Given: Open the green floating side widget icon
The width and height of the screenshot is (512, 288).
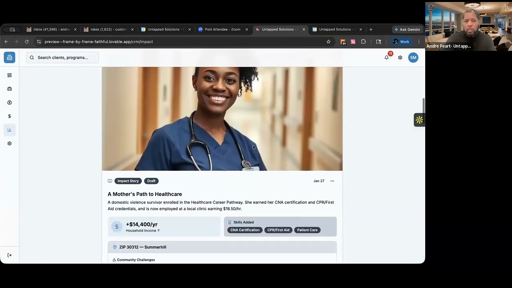Looking at the screenshot, I should click(x=419, y=120).
